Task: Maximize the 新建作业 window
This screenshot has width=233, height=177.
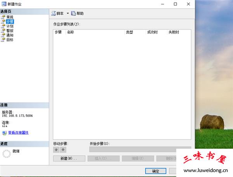Action: [175, 4]
